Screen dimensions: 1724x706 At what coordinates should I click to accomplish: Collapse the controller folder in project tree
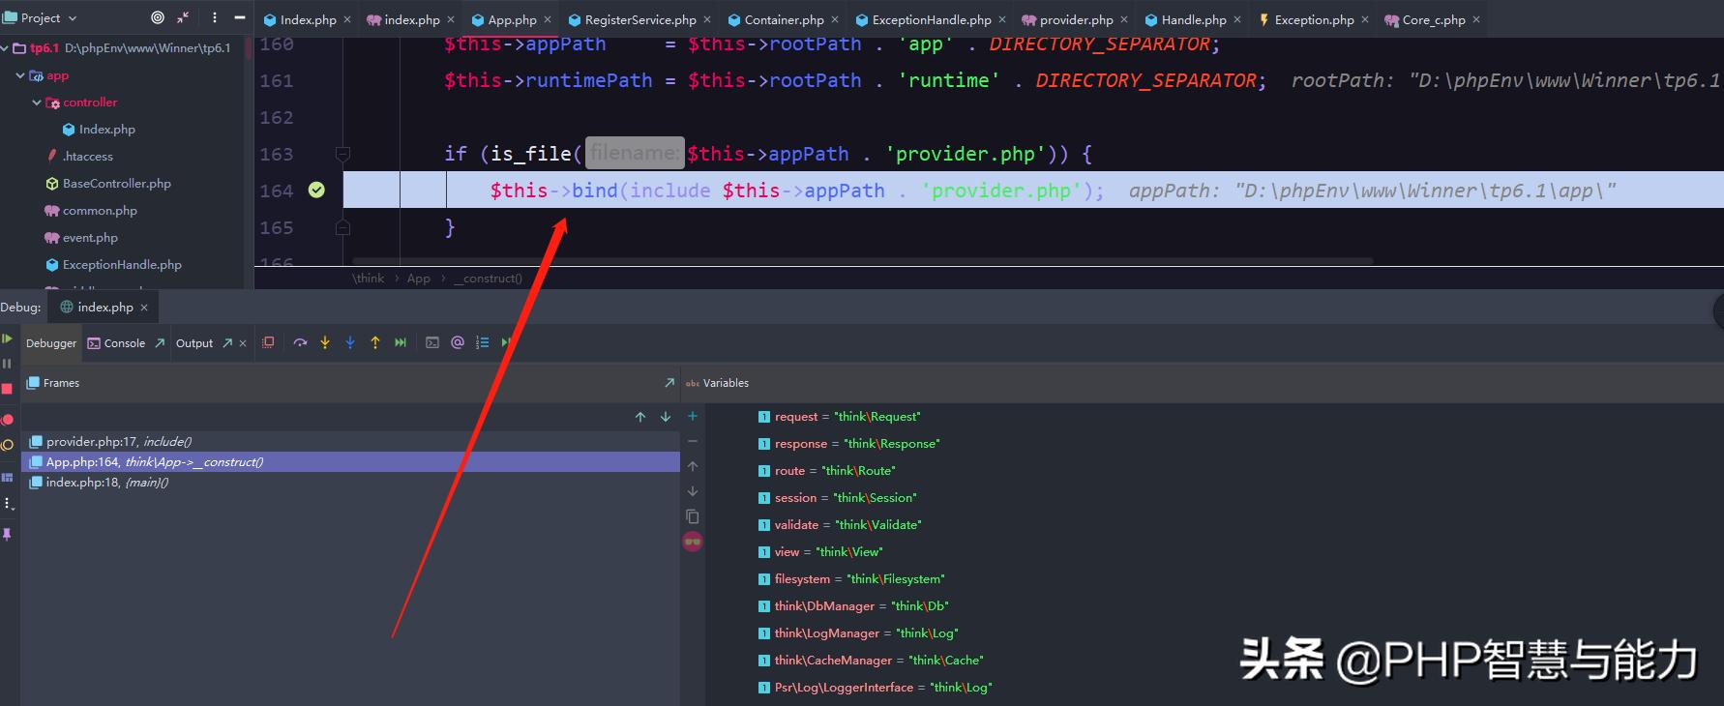pos(37,103)
